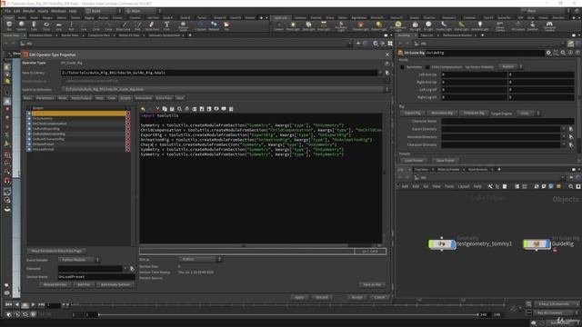The width and height of the screenshot is (582, 327).
Task: Open the Event Handler Python Module dropdown
Action: pos(79,260)
